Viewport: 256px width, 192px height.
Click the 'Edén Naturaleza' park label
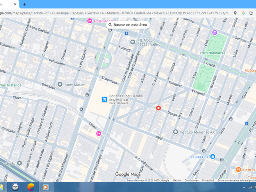(x=212, y=53)
